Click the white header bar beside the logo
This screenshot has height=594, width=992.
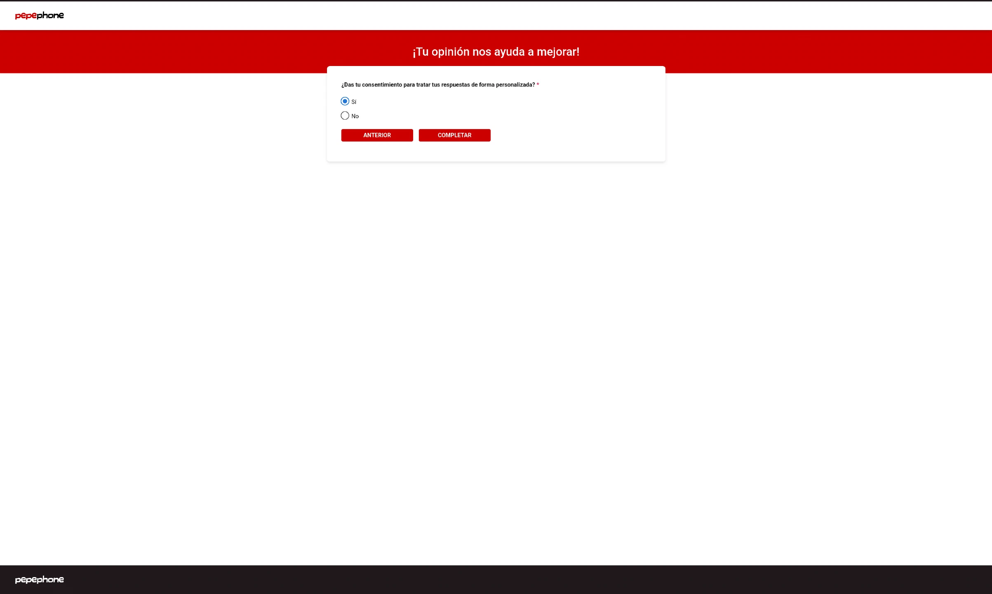pyautogui.click(x=495, y=16)
